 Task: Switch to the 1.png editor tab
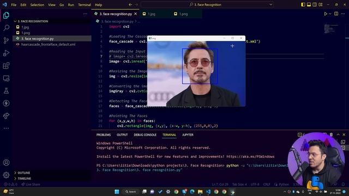(x=183, y=14)
